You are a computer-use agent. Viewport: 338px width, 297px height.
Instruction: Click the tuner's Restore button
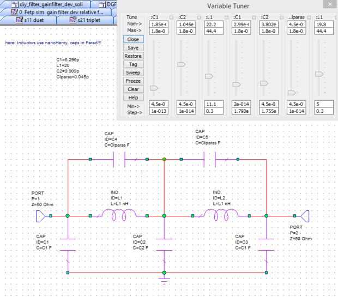[134, 56]
